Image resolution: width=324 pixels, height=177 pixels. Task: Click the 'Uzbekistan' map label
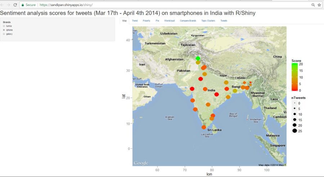click(169, 33)
